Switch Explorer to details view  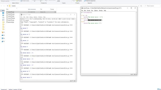pyautogui.click(x=158, y=89)
